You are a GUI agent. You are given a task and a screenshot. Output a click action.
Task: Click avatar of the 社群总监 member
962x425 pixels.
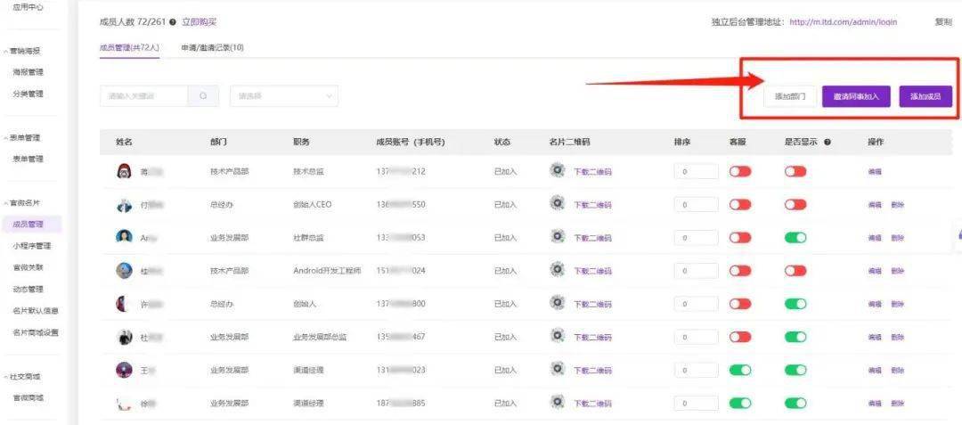(124, 237)
